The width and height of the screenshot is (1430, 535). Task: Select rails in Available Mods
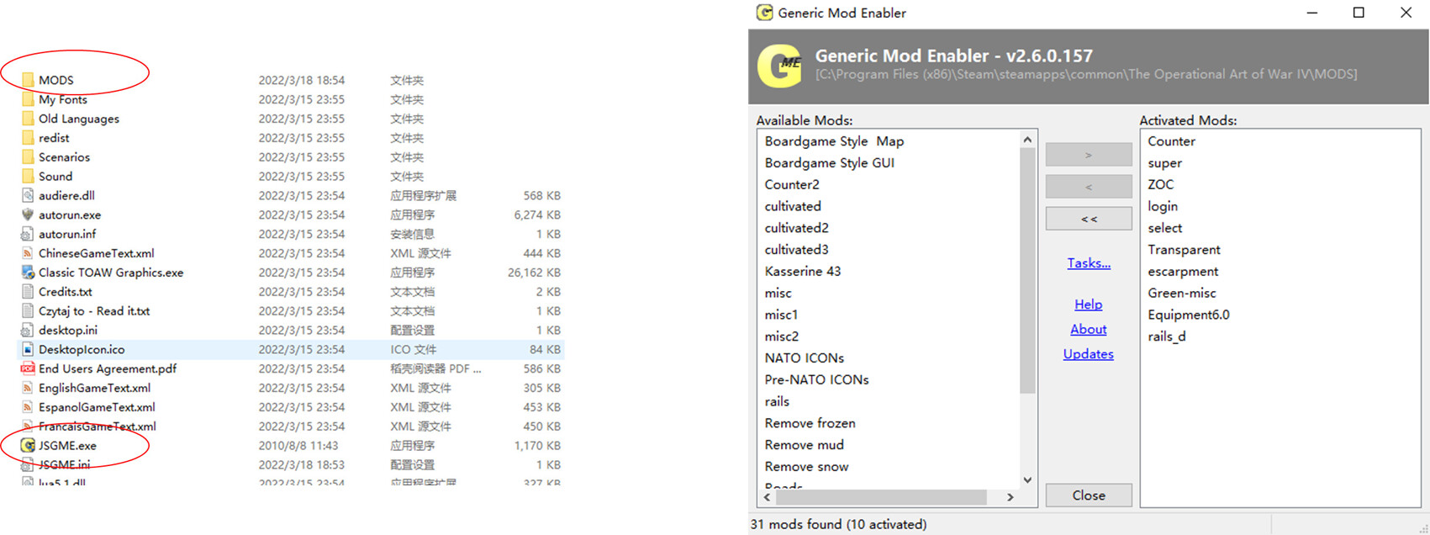(x=777, y=402)
